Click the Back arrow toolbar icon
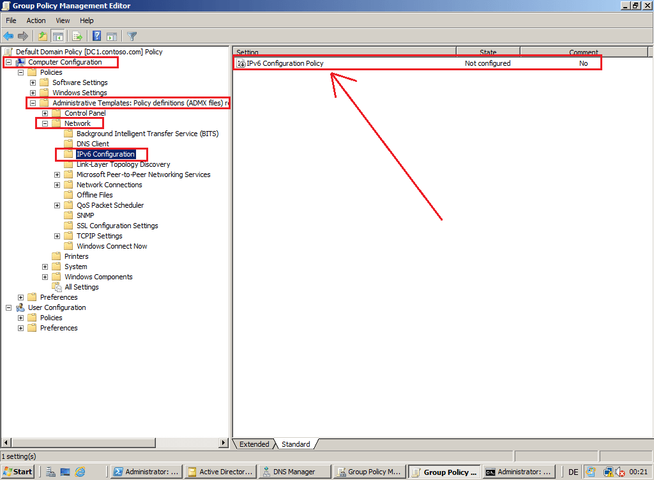This screenshot has height=480, width=654. (x=8, y=36)
